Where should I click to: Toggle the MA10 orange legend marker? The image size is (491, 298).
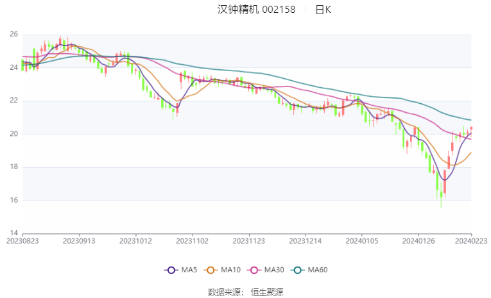pyautogui.click(x=211, y=270)
